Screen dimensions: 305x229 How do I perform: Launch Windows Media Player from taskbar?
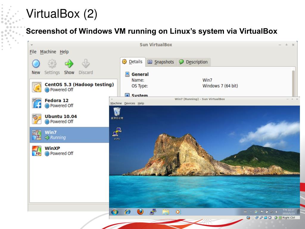[178, 212]
